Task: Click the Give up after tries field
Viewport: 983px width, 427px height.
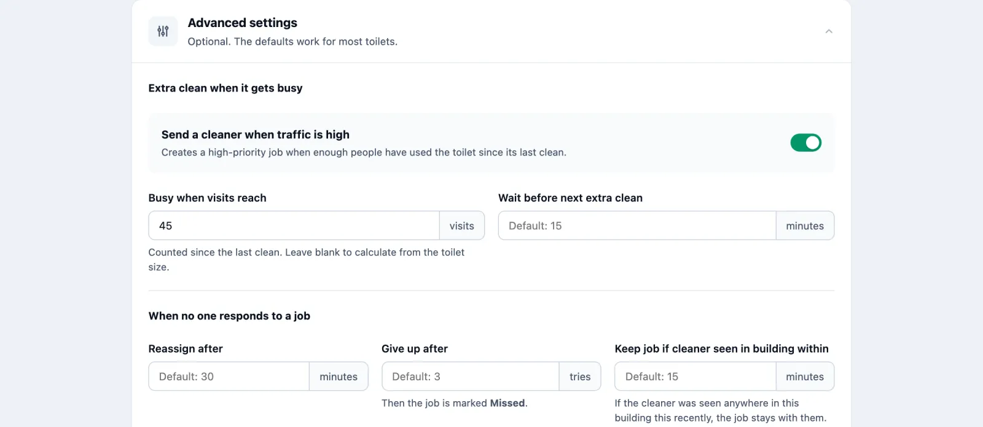Action: point(471,377)
